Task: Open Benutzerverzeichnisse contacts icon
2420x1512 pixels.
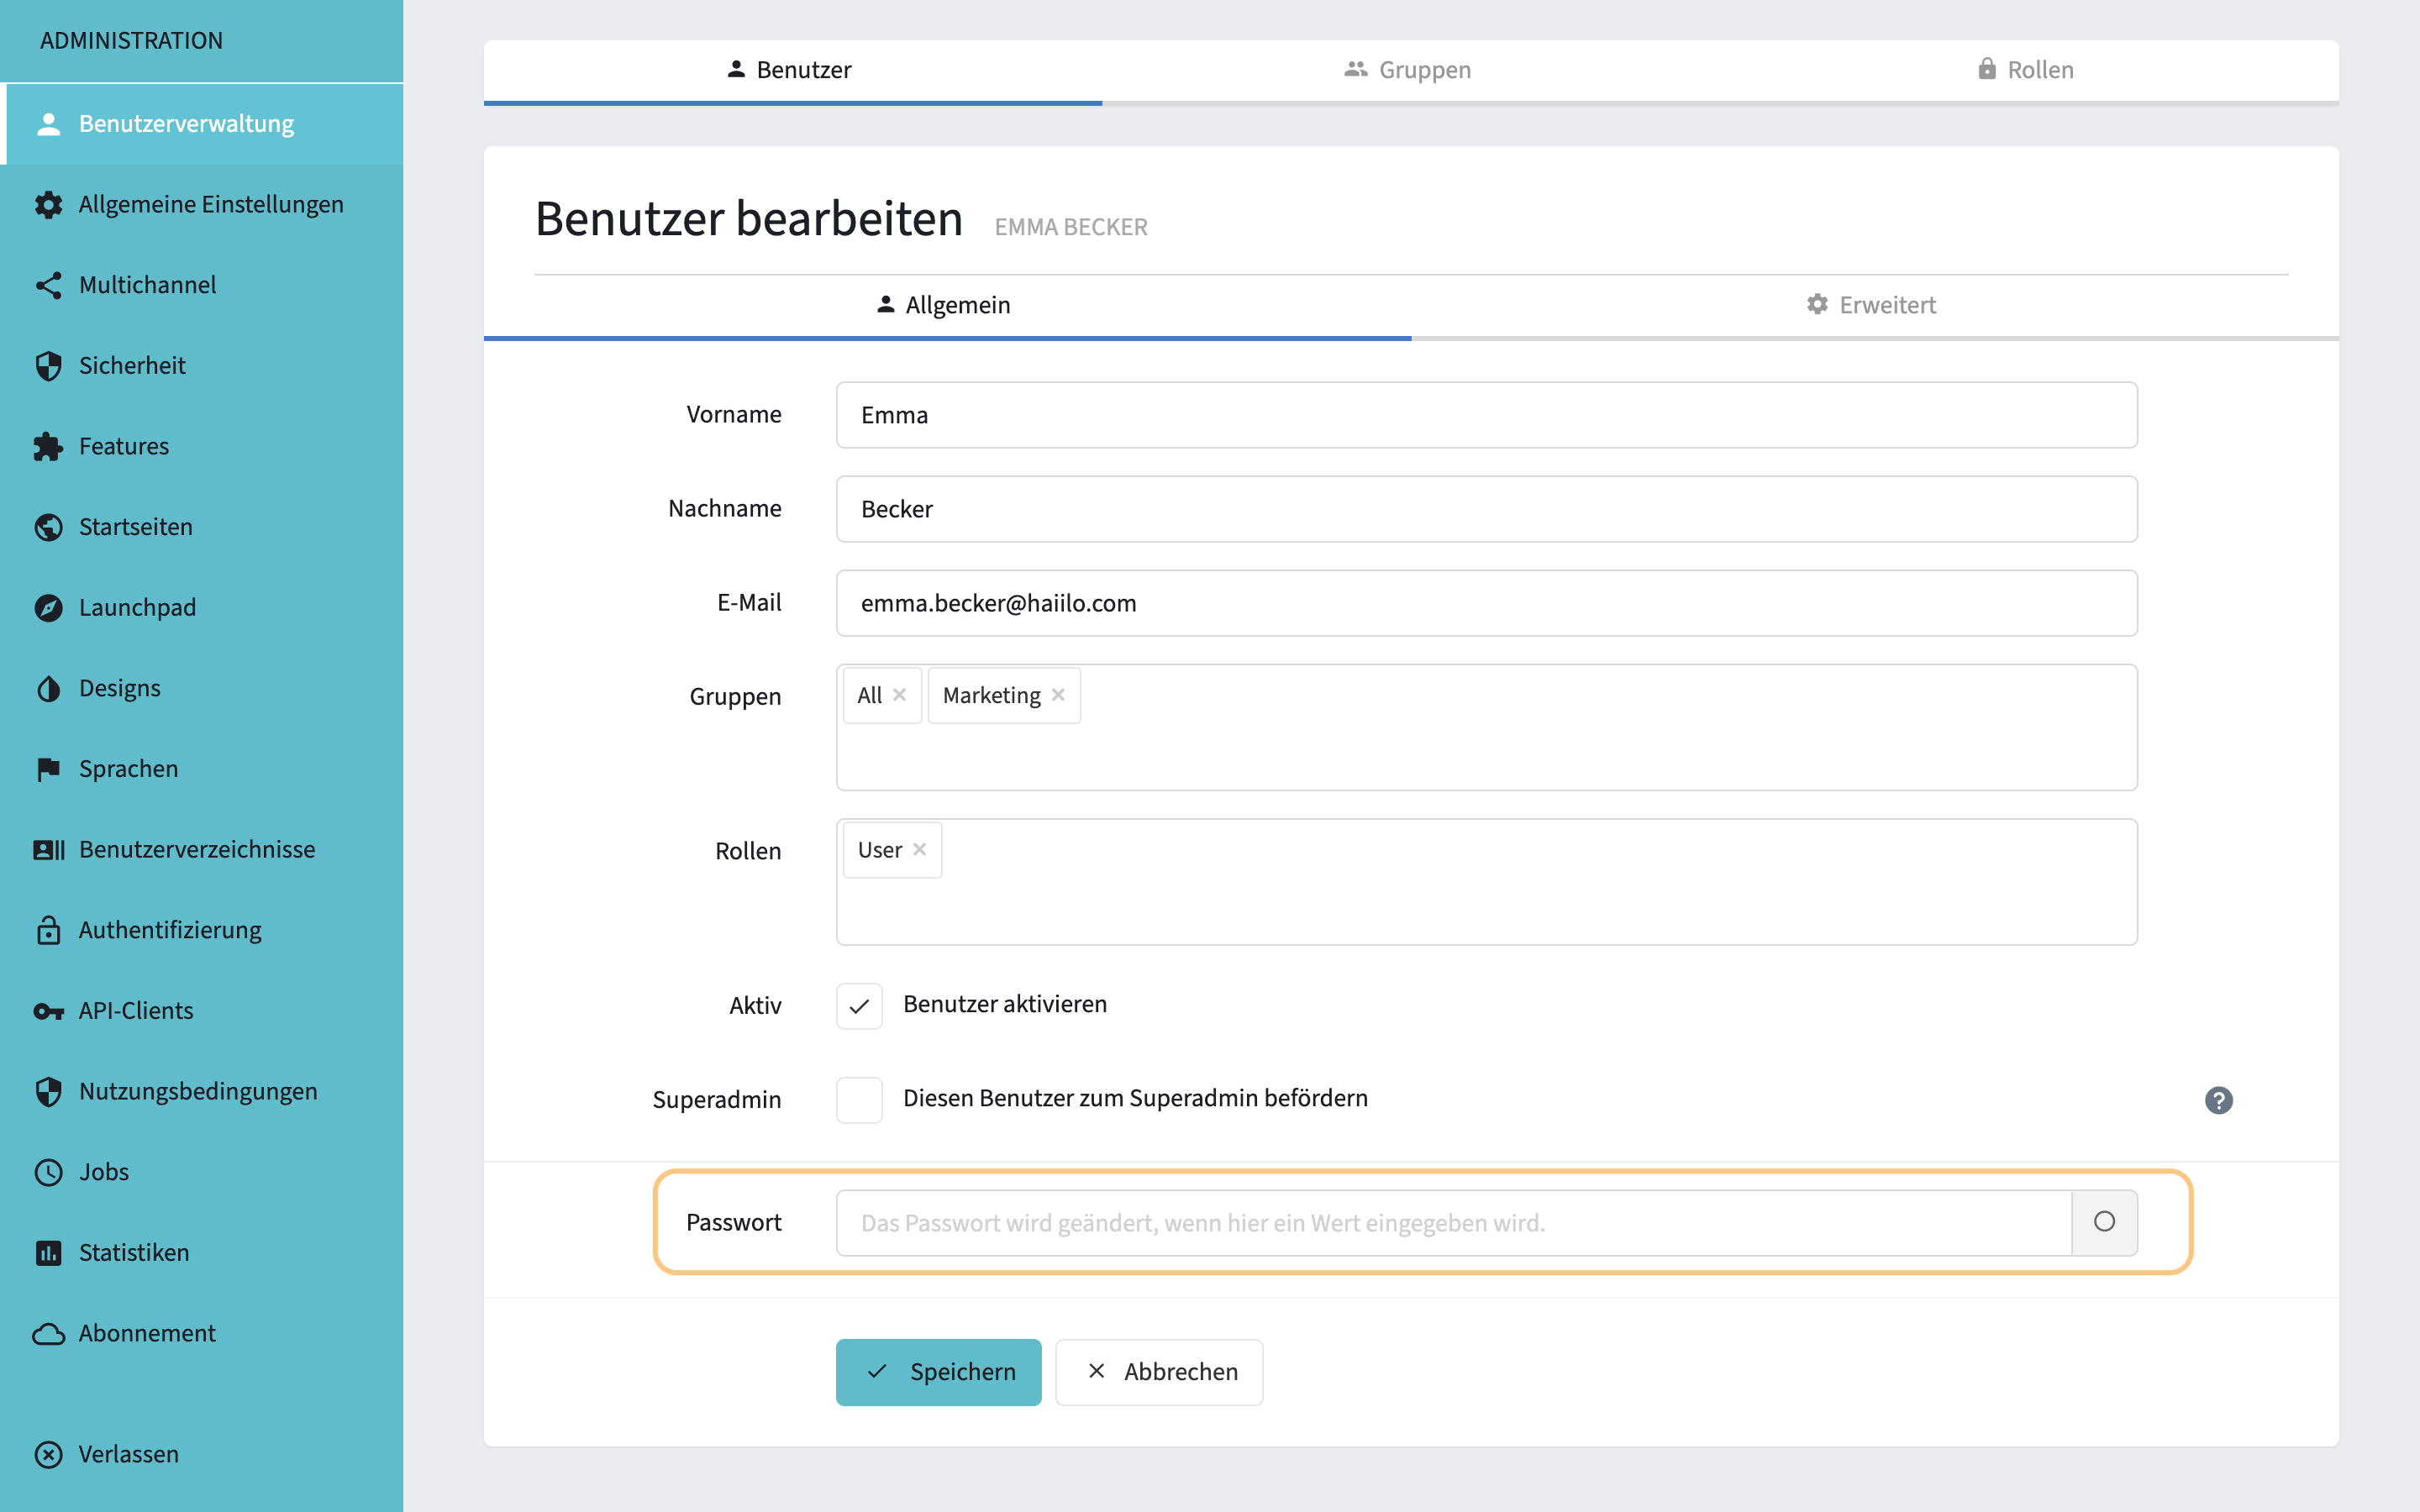Action: click(48, 850)
